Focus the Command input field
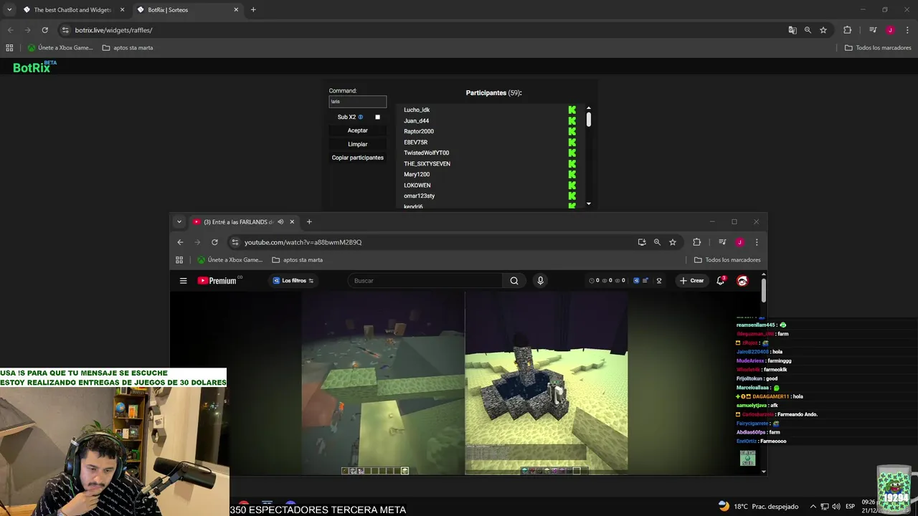 pos(358,102)
